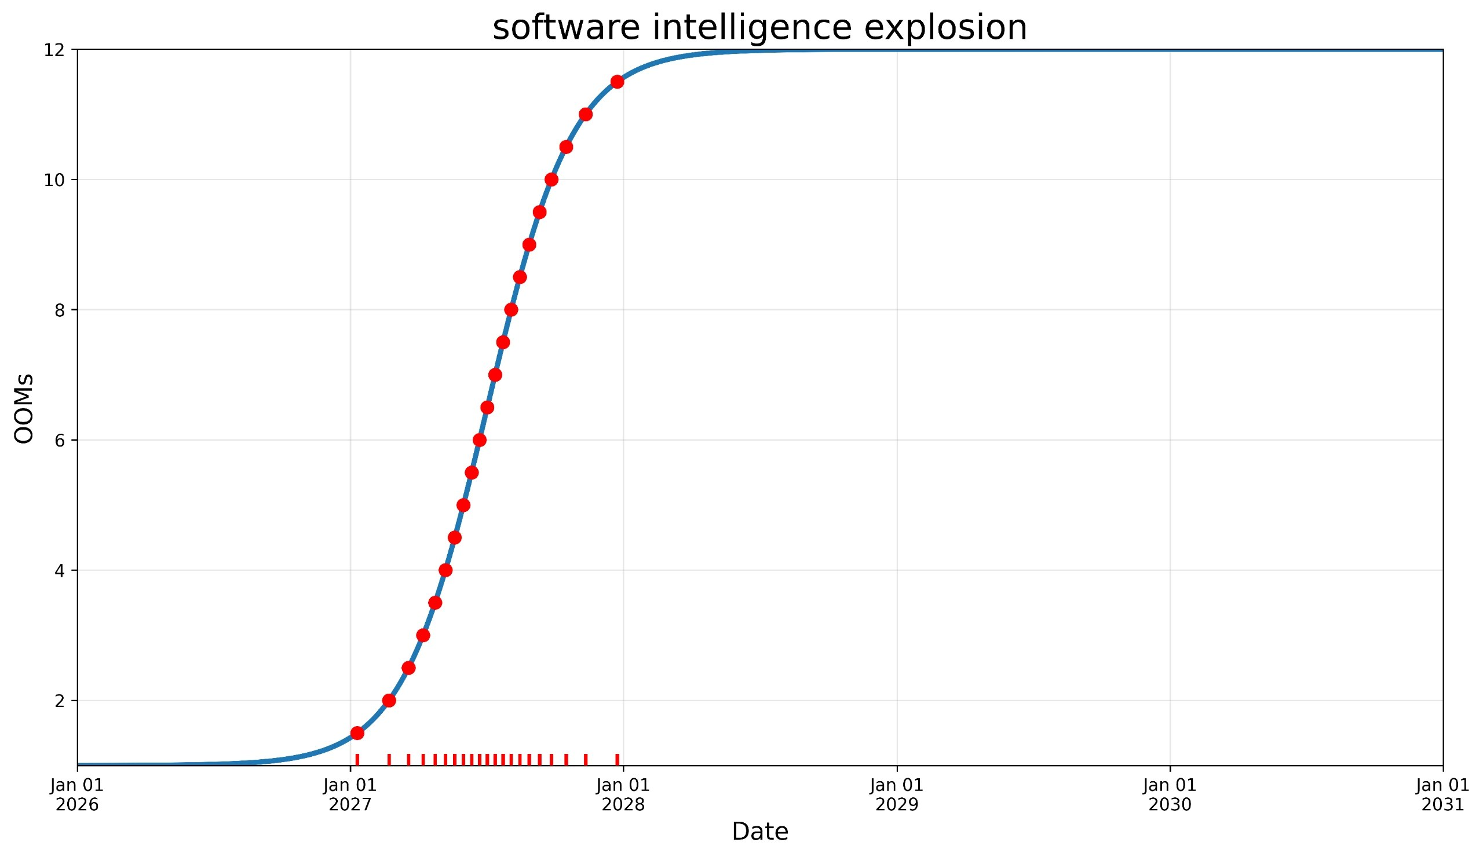Click the red data point at 10 OOMs
Viewport: 1483px width, 857px height.
551,180
